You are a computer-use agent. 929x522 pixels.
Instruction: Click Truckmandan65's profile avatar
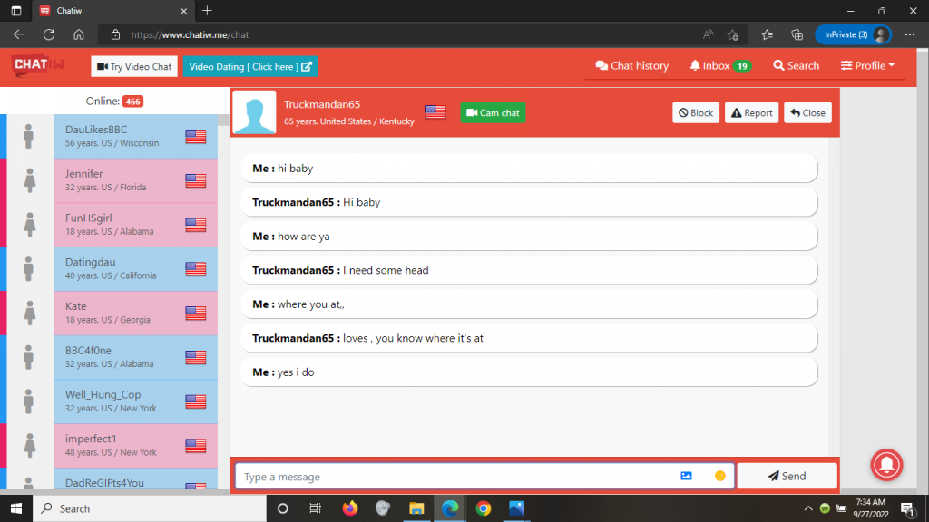tap(254, 112)
